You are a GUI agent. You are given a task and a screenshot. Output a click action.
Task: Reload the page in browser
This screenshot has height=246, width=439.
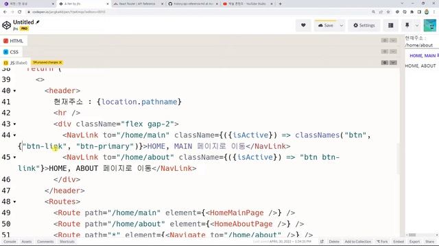click(x=20, y=12)
